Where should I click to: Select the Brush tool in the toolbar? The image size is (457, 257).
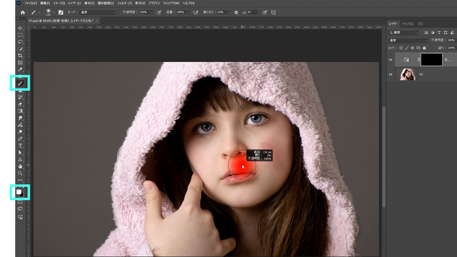point(21,83)
